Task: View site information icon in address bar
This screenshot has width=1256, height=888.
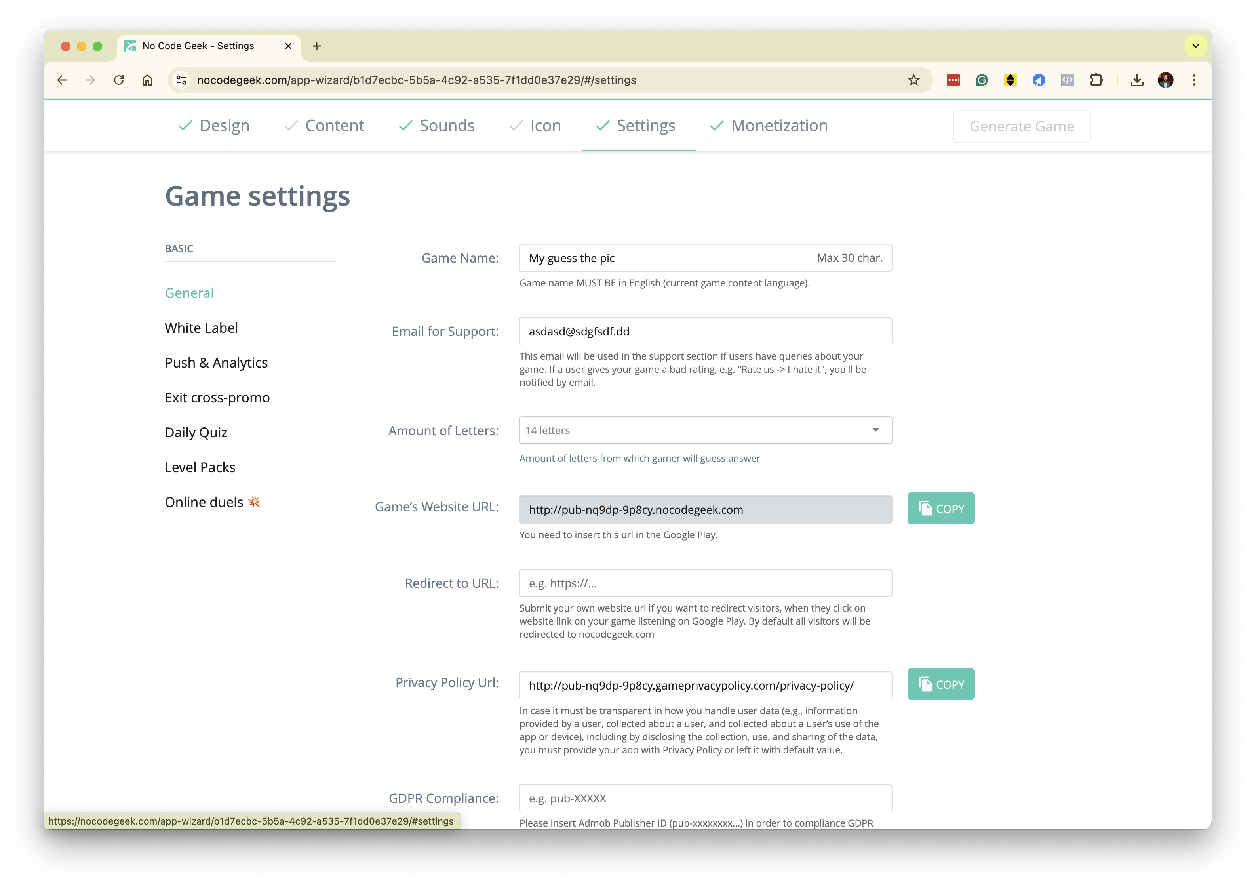Action: (x=181, y=80)
